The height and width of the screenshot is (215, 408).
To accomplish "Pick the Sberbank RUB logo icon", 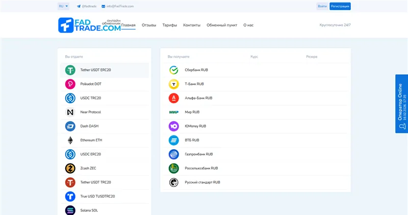I will [x=173, y=70].
